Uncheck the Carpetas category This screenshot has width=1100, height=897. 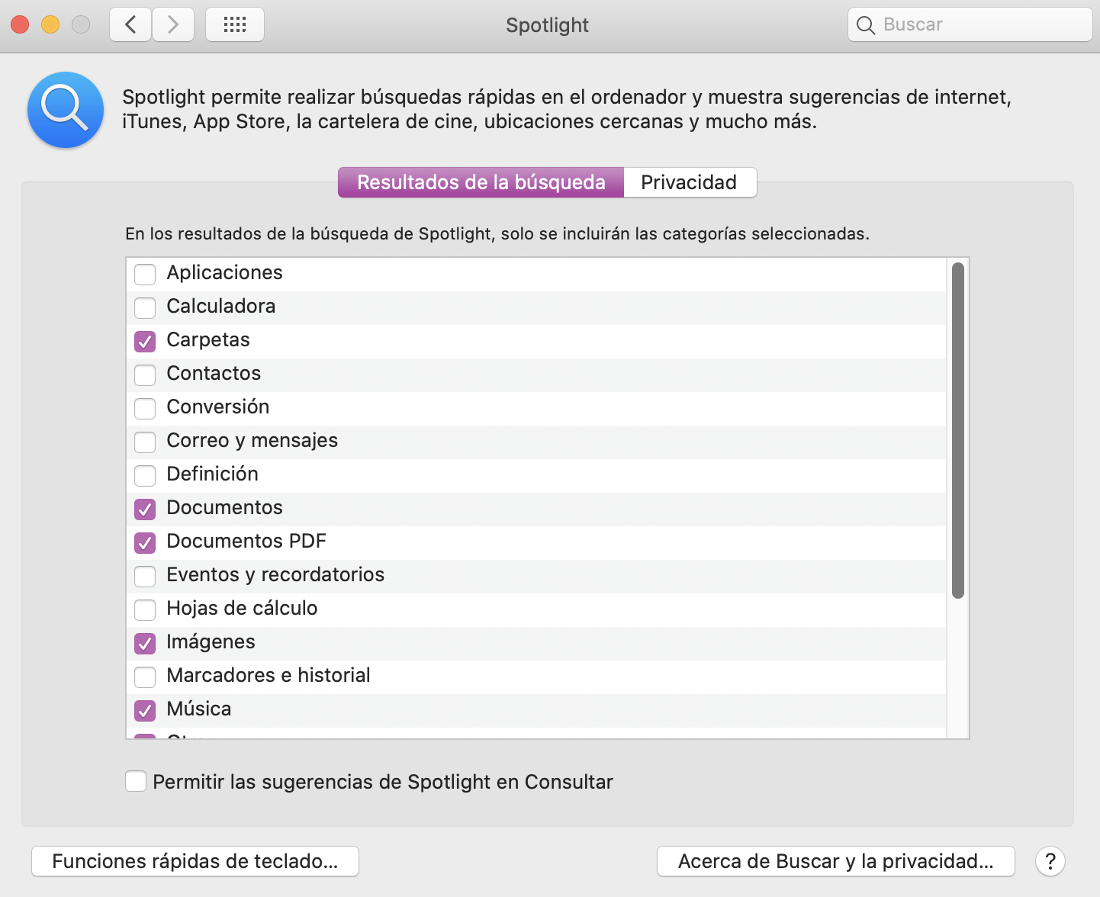[x=145, y=341]
